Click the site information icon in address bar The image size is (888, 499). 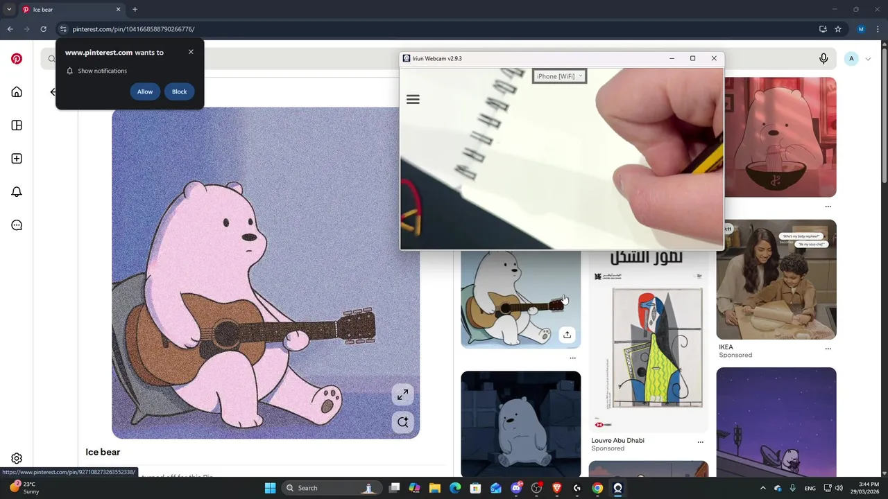(x=63, y=29)
